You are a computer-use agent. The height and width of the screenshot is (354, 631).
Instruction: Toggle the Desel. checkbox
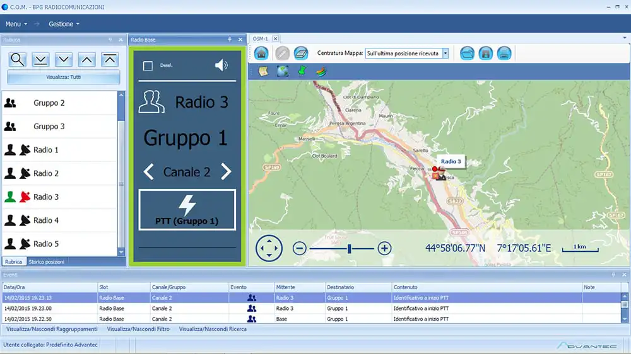(148, 66)
